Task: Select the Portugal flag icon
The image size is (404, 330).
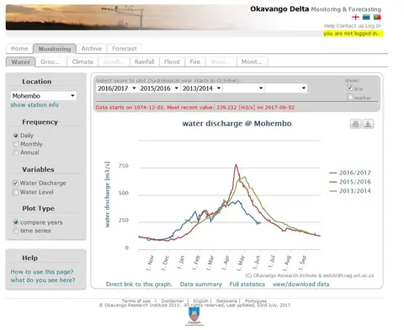Action: [x=377, y=18]
